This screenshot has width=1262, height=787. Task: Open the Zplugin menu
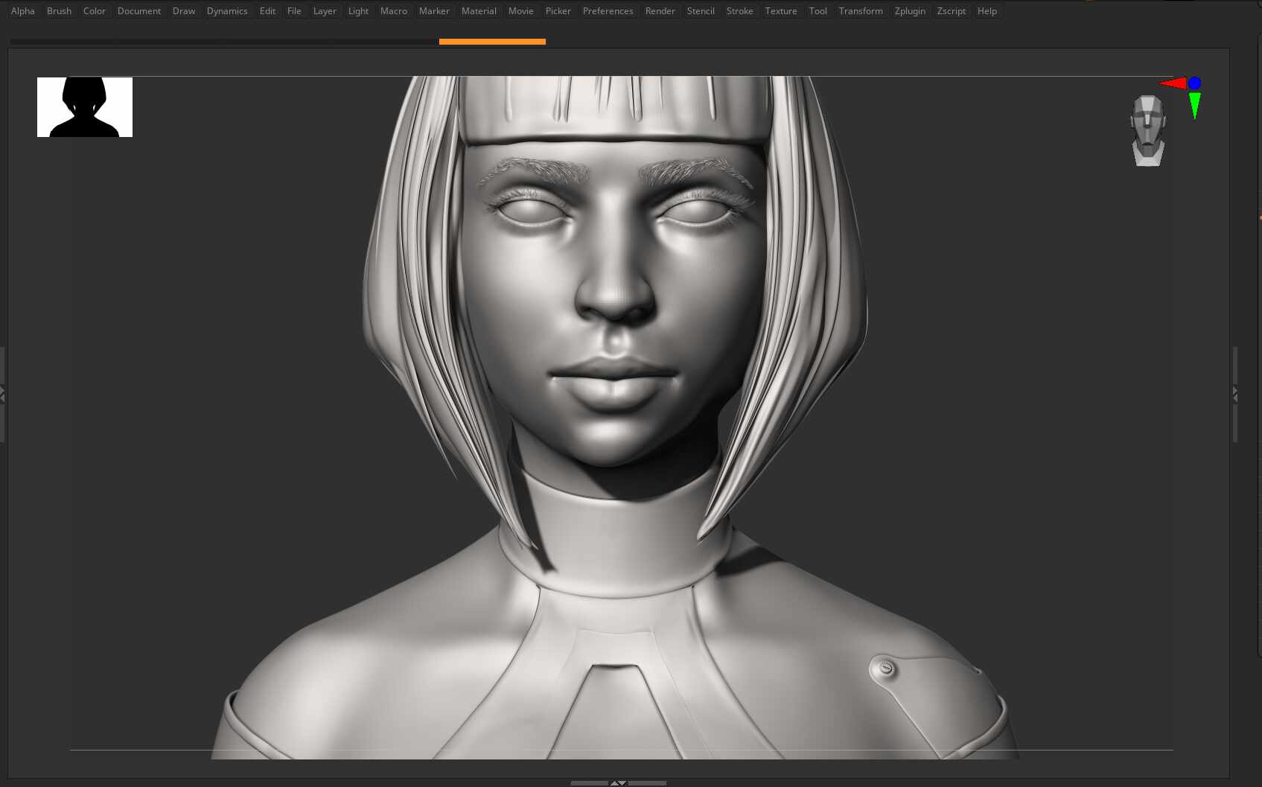coord(910,11)
